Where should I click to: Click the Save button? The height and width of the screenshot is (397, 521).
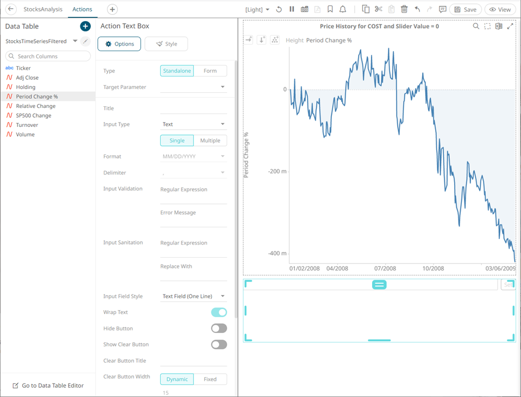click(465, 10)
